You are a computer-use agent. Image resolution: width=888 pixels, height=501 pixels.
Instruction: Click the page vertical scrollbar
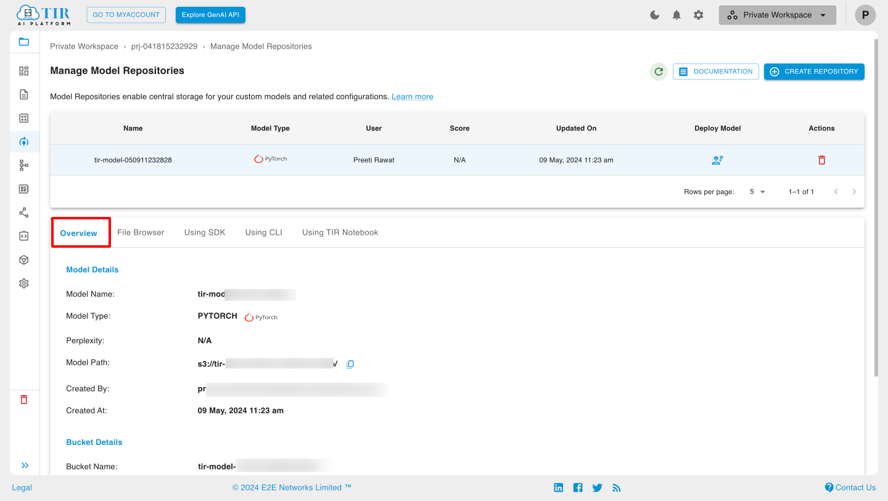876,206
